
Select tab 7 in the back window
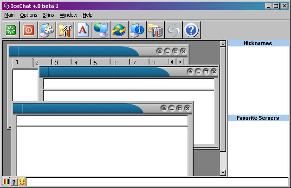pyautogui.click(x=140, y=62)
